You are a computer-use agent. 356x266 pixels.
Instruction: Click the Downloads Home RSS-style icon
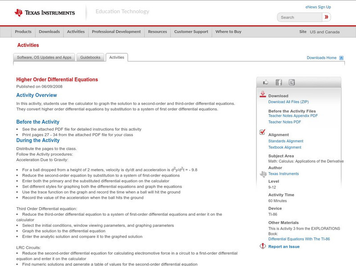click(340, 57)
